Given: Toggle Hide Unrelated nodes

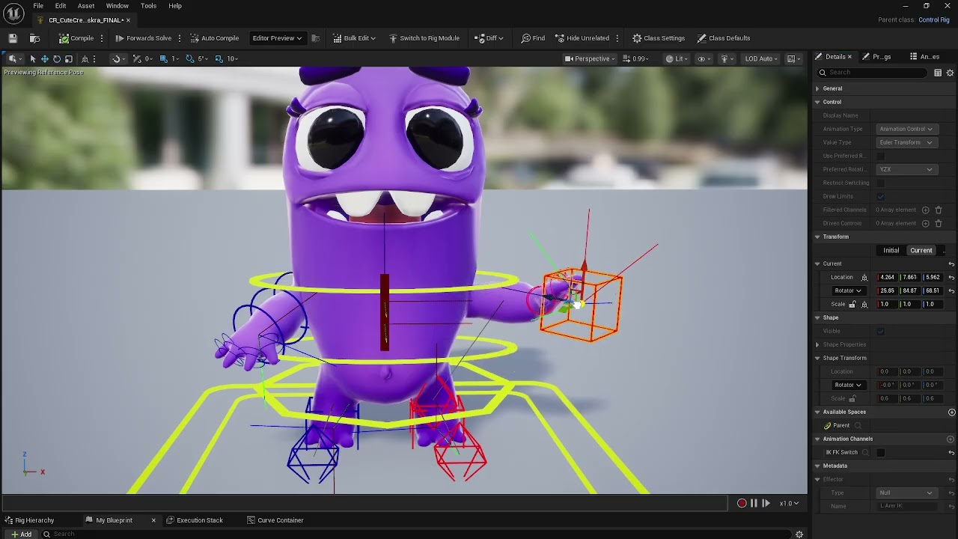Looking at the screenshot, I should 582,38.
